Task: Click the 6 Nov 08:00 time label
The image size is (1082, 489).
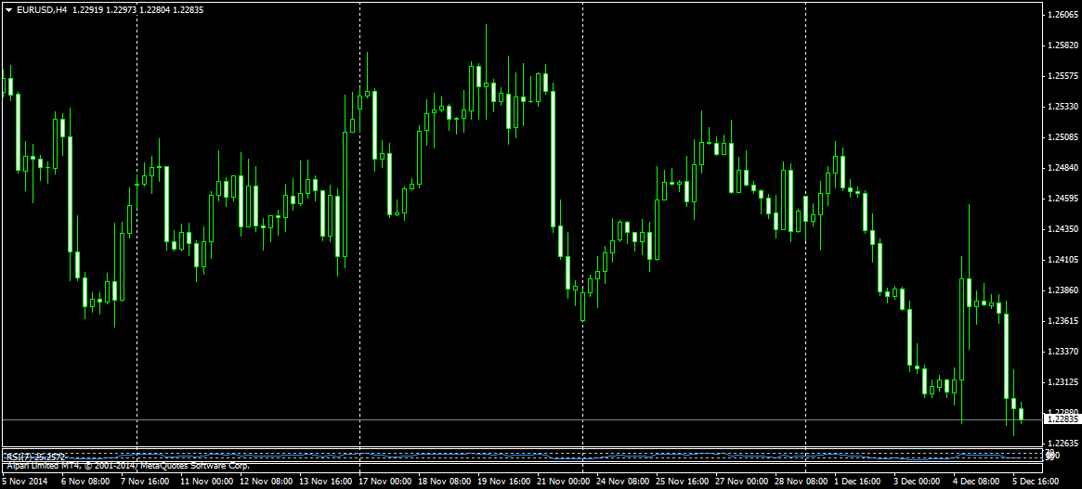Action: (84, 481)
